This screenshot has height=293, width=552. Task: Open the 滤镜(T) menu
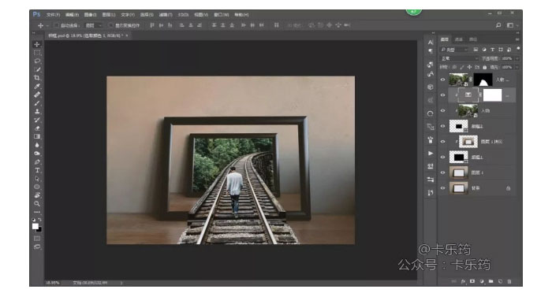tap(166, 15)
